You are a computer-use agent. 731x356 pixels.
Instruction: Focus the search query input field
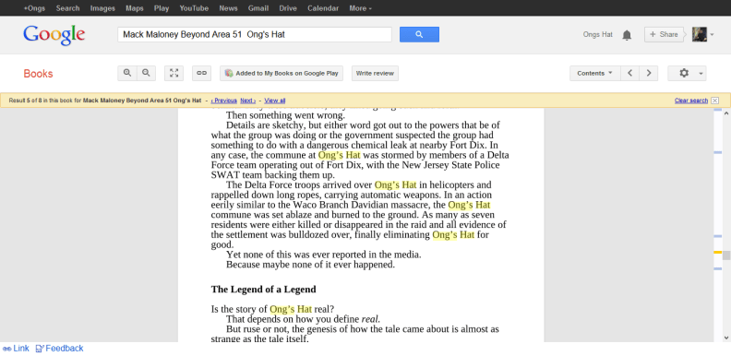click(255, 34)
